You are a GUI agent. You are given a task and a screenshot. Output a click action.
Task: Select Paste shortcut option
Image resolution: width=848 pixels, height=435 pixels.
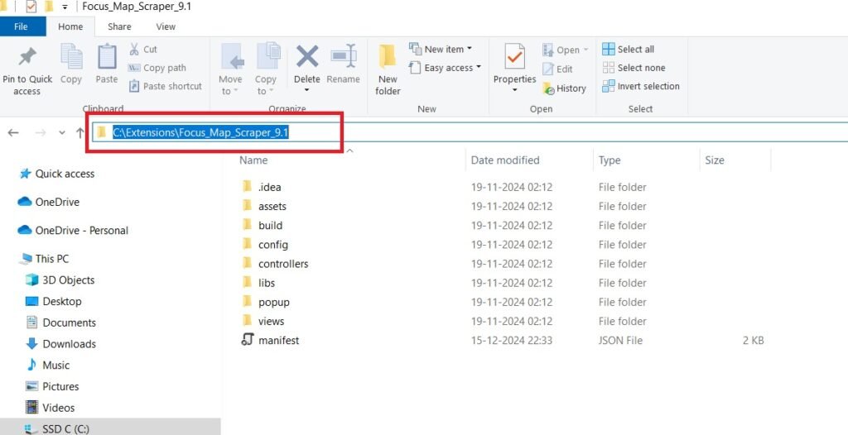coord(165,86)
